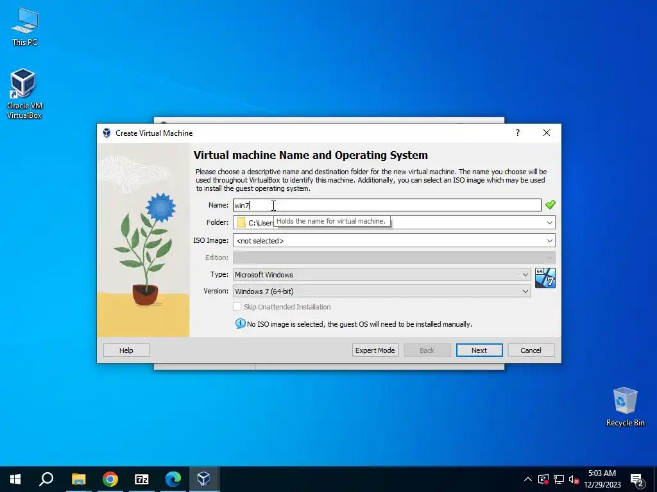Click the Cancel button
Screen dimensions: 657x492
click(x=531, y=350)
